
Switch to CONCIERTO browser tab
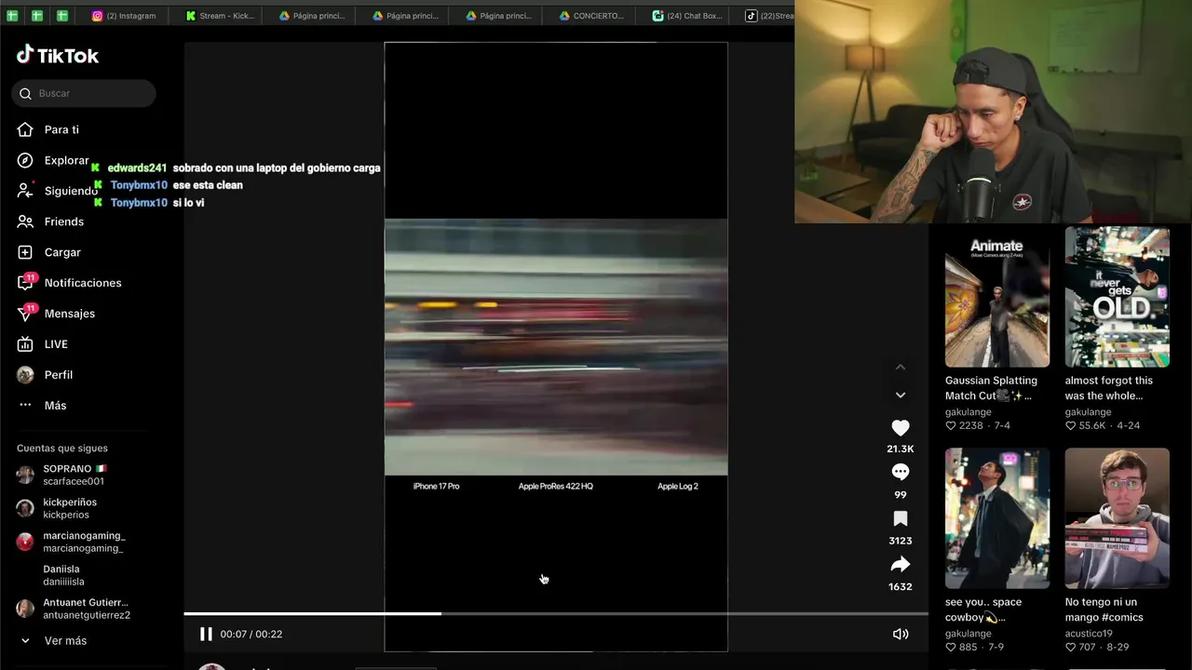592,16
